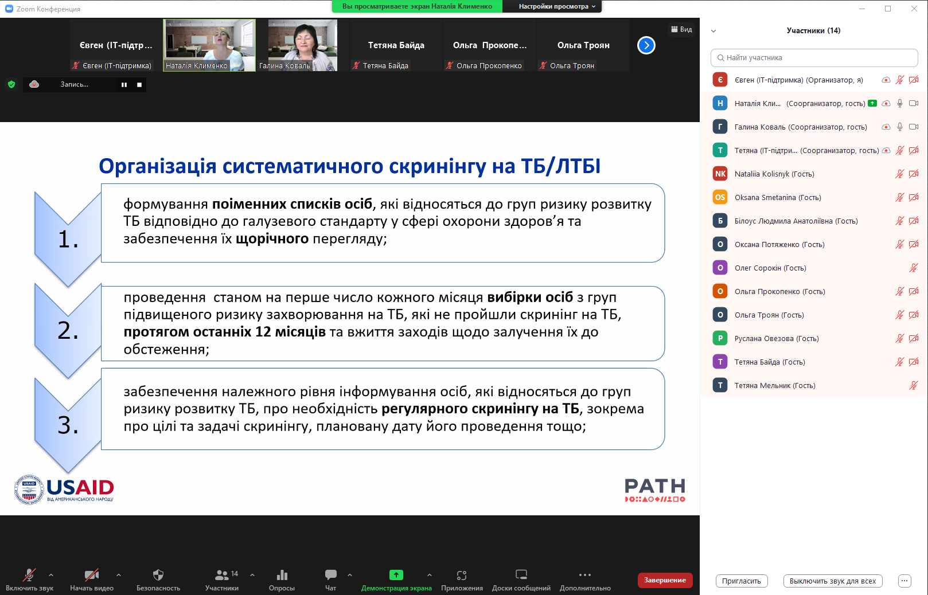928x595 pixels.
Task: Click Выключить звук для всех button
Action: point(832,581)
